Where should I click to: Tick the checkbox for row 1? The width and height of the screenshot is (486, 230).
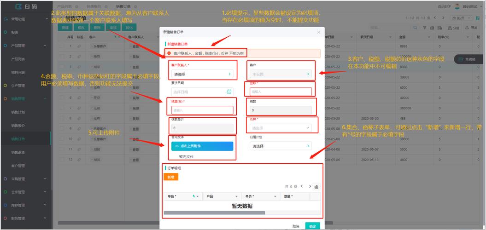(x=62, y=46)
